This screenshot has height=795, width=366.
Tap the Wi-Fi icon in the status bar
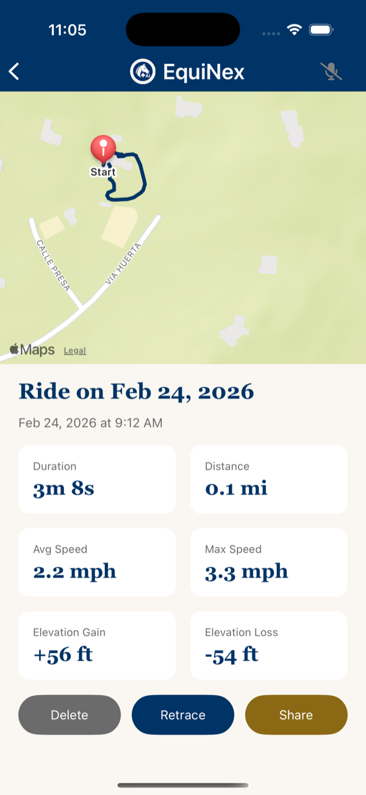(295, 29)
